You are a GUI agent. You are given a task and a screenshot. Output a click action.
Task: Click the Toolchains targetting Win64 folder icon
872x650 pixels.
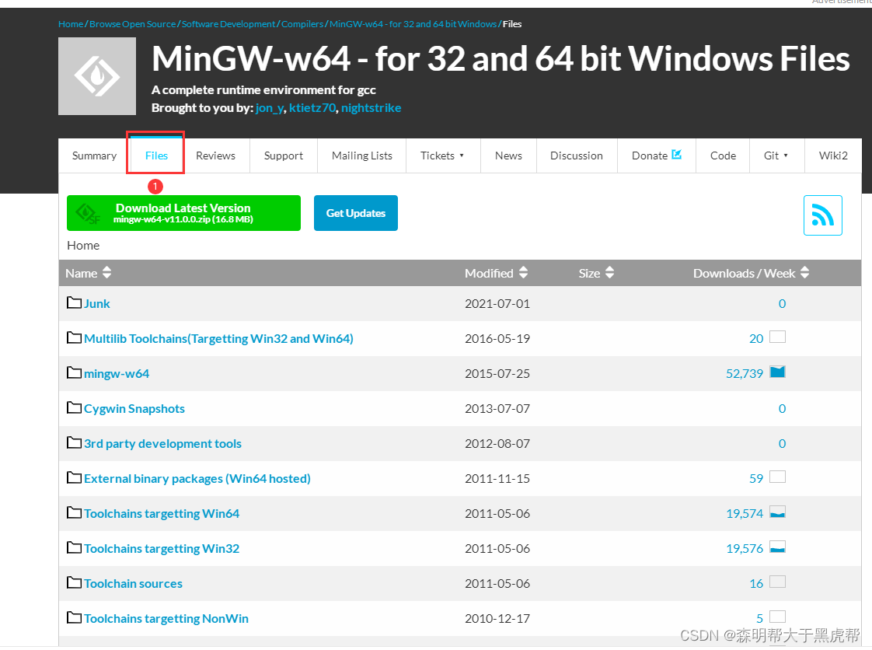(x=74, y=513)
